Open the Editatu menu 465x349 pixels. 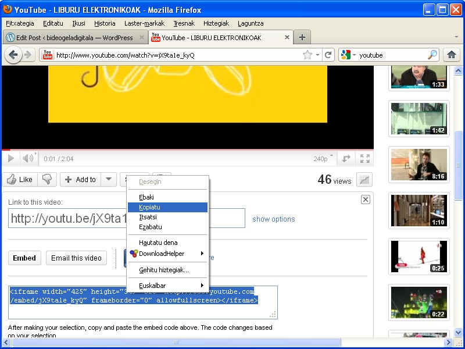point(53,23)
